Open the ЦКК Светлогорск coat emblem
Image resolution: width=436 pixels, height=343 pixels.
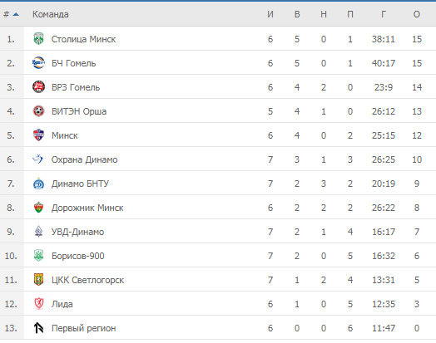[x=38, y=280]
